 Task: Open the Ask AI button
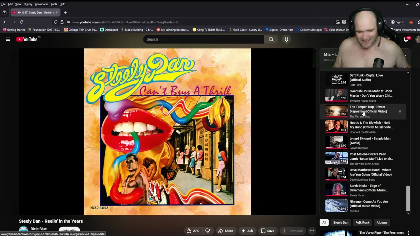[x=247, y=231]
